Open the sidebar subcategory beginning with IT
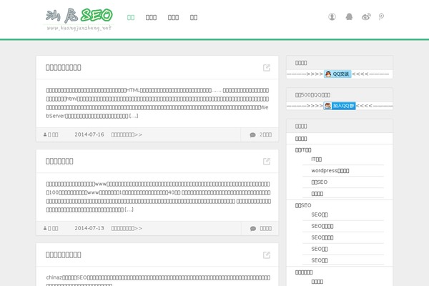The height and width of the screenshot is (286, 429). pos(317,159)
